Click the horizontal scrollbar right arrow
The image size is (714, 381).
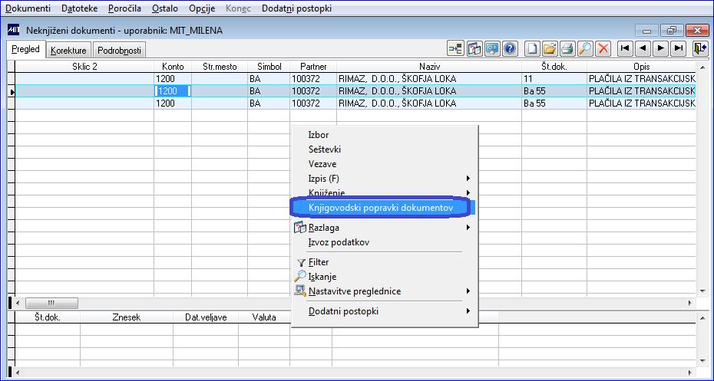[x=690, y=303]
